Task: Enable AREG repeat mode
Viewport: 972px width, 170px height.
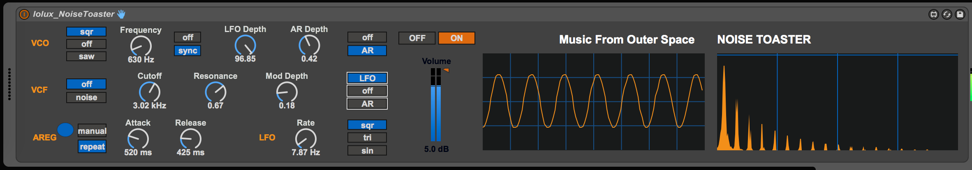Action: click(92, 147)
